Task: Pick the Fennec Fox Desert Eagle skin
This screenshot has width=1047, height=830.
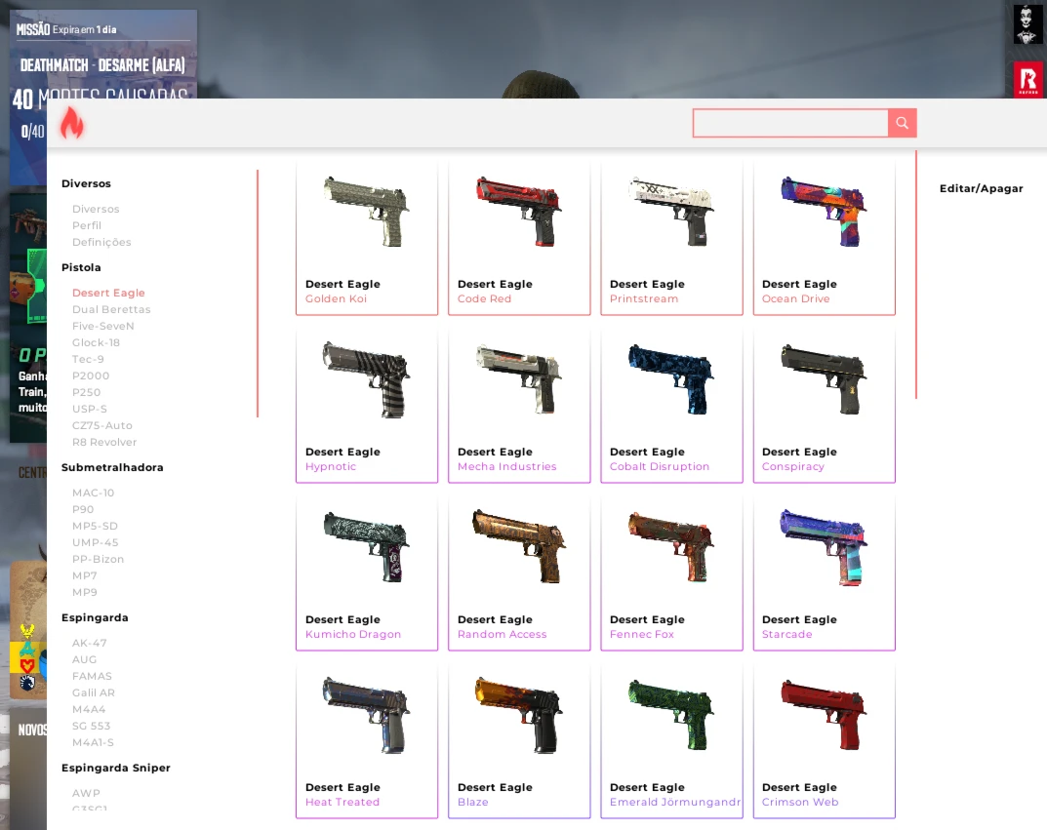Action: click(x=671, y=573)
